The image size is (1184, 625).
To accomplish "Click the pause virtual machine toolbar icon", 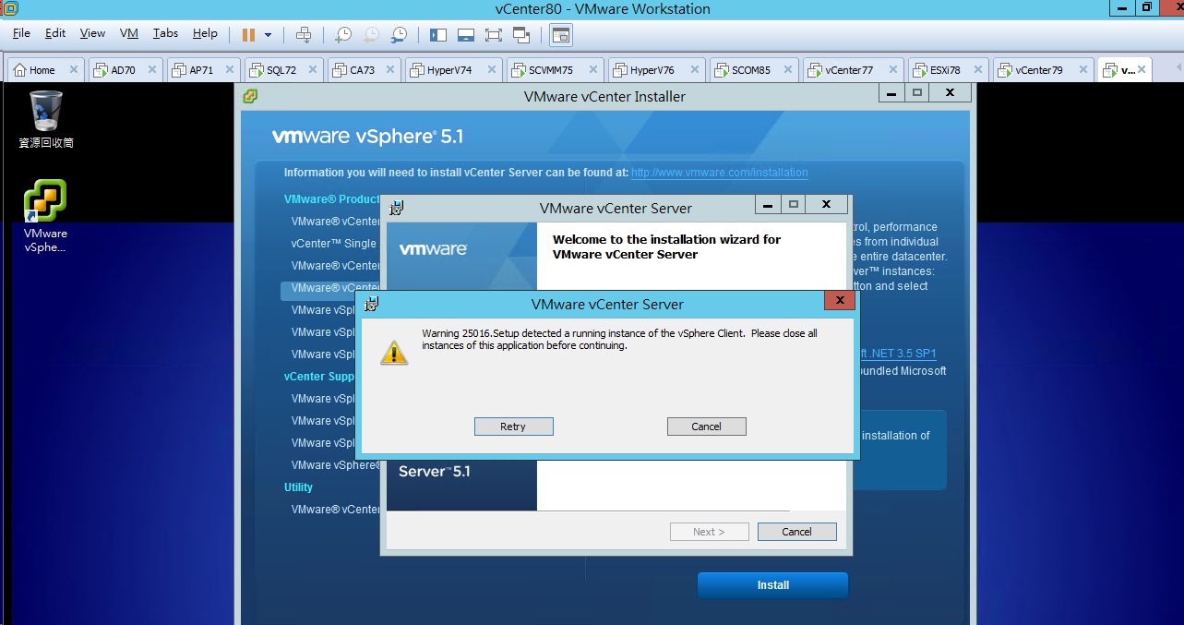I will 248,34.
